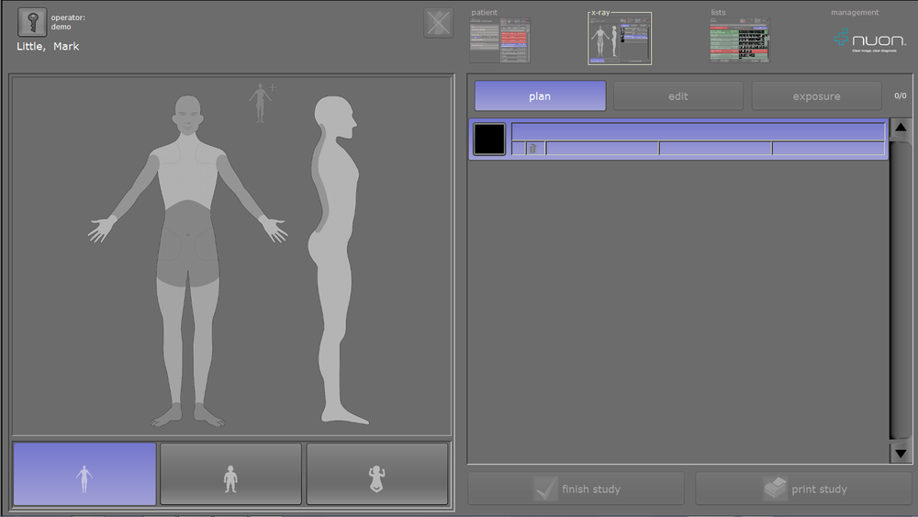
Task: Click the operator key login icon
Action: click(32, 22)
